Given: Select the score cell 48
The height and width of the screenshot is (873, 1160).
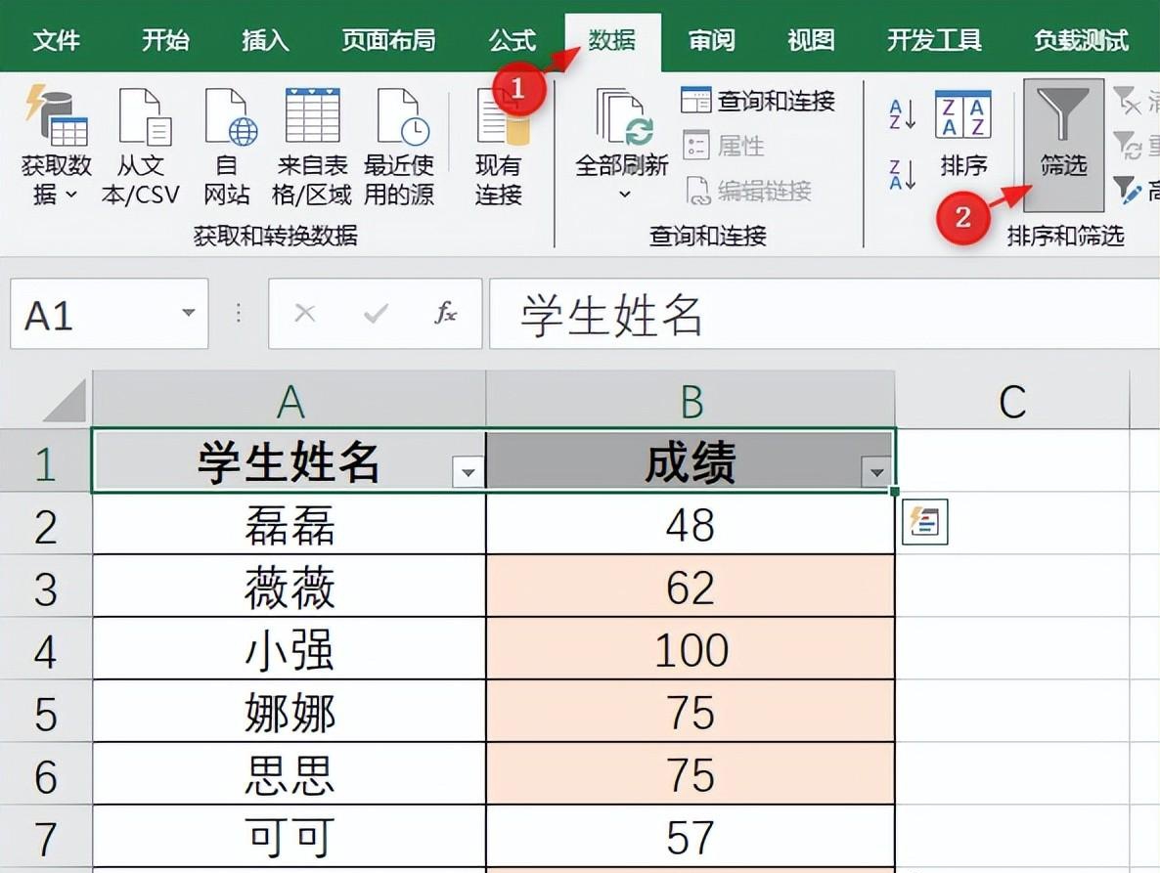Looking at the screenshot, I should pyautogui.click(x=691, y=523).
